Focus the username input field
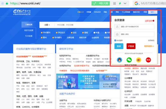 tap(134, 27)
